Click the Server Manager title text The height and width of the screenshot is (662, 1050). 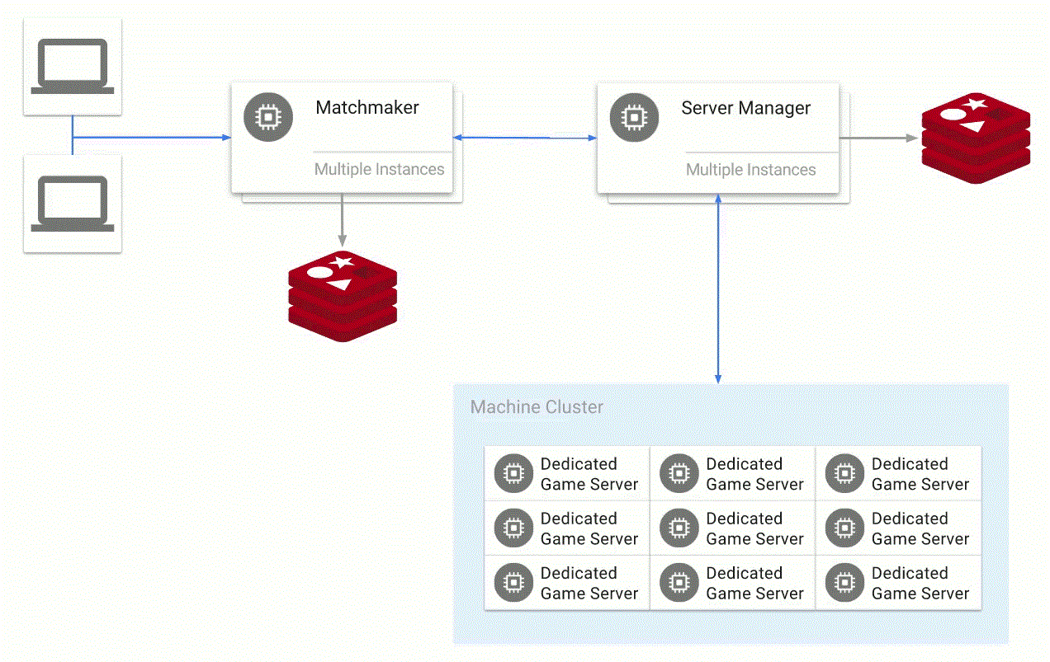coord(746,108)
